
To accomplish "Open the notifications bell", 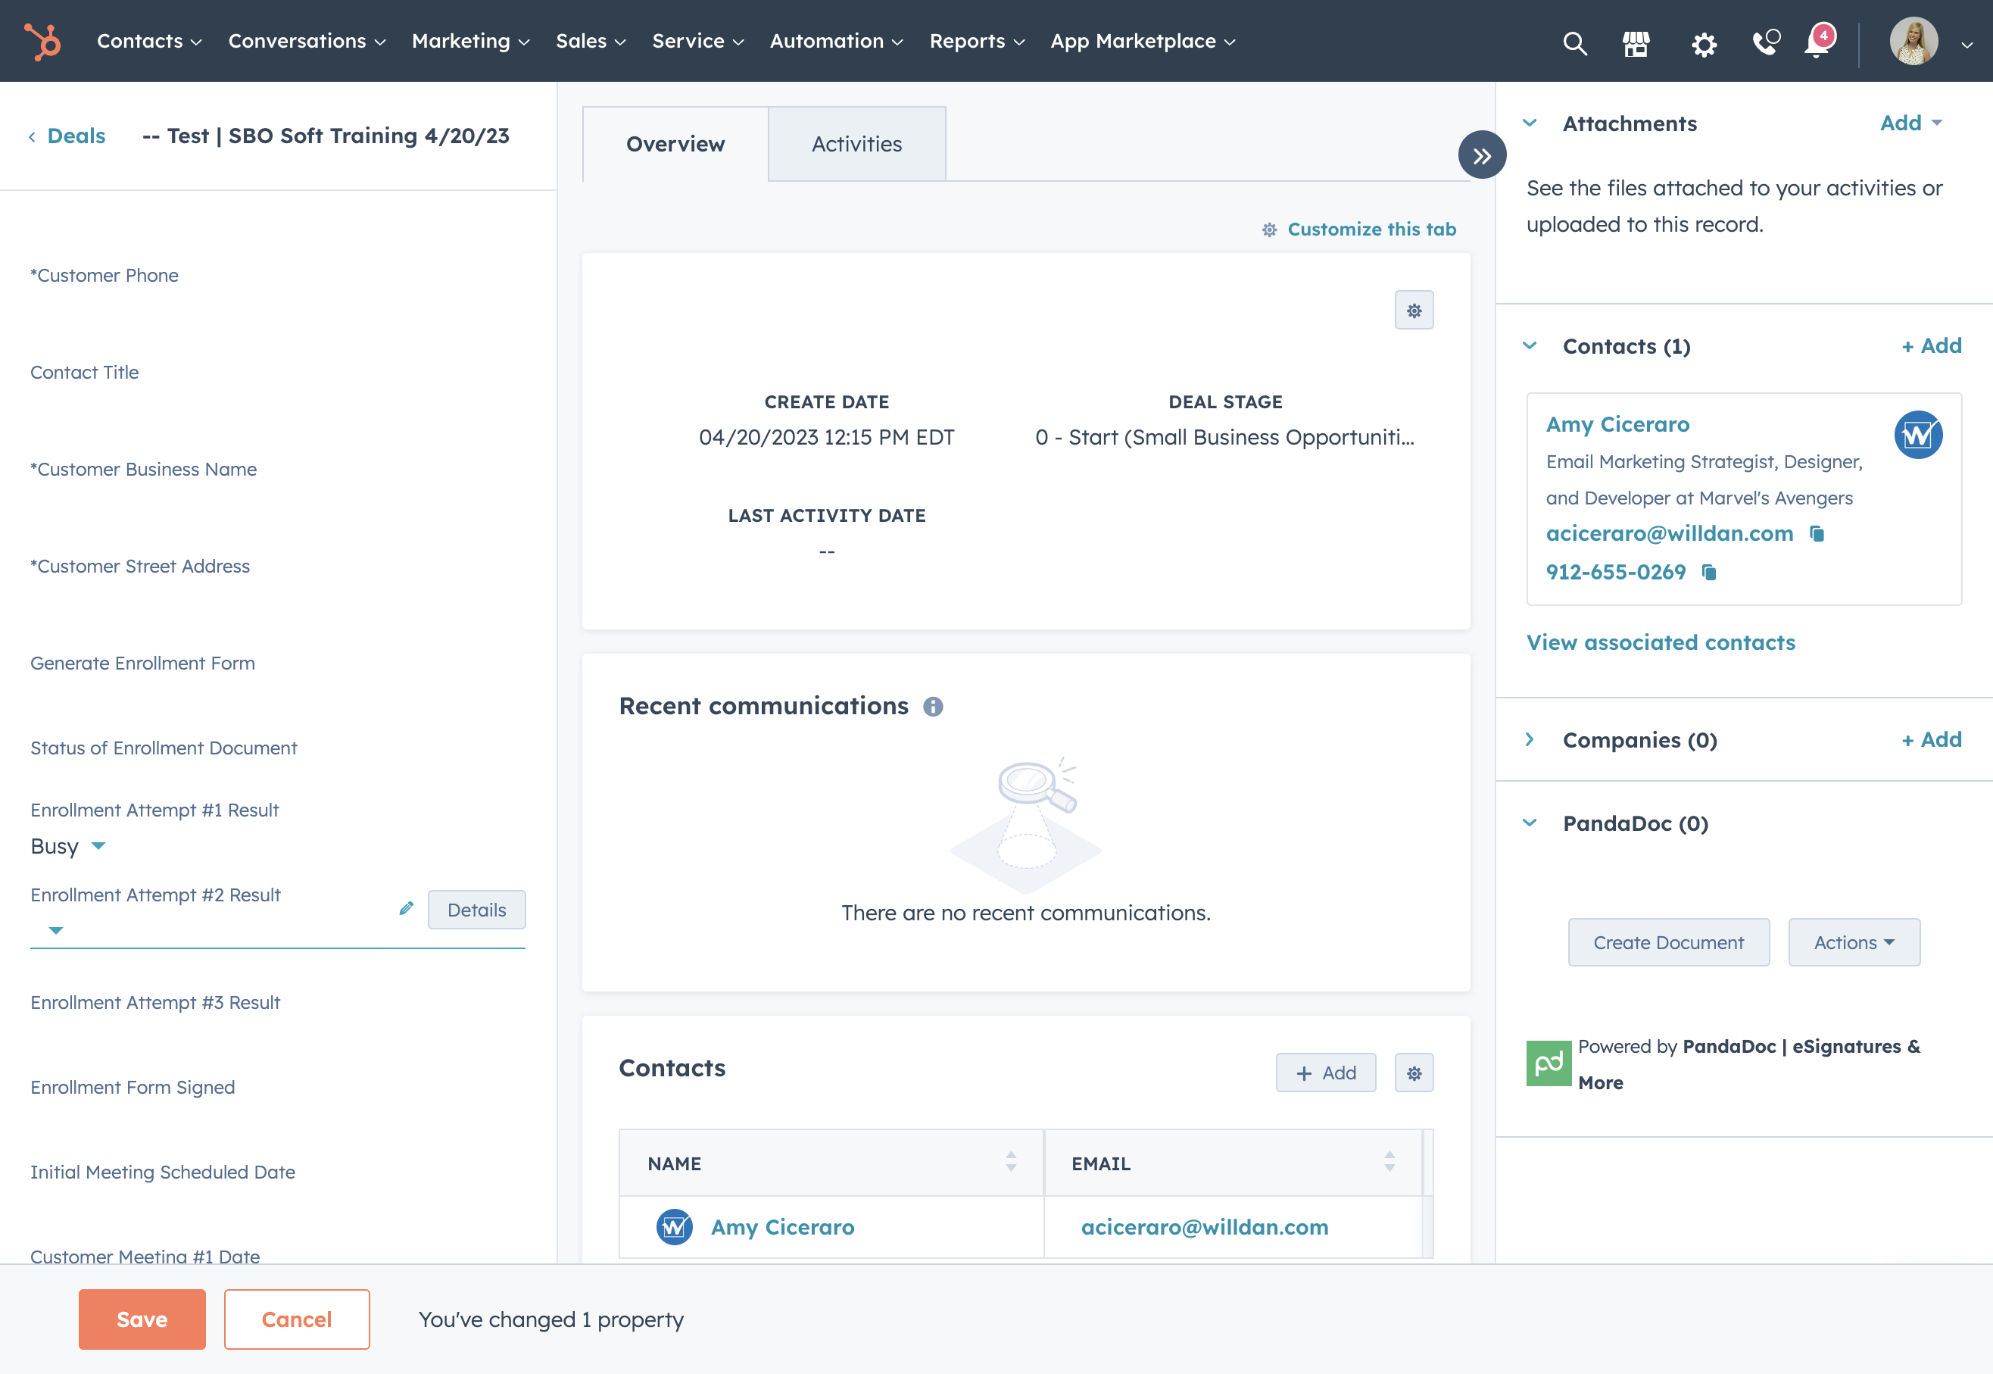I will click(1818, 42).
